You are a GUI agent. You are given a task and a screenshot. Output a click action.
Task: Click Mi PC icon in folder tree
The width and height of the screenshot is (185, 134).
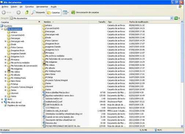[x=5, y=99]
